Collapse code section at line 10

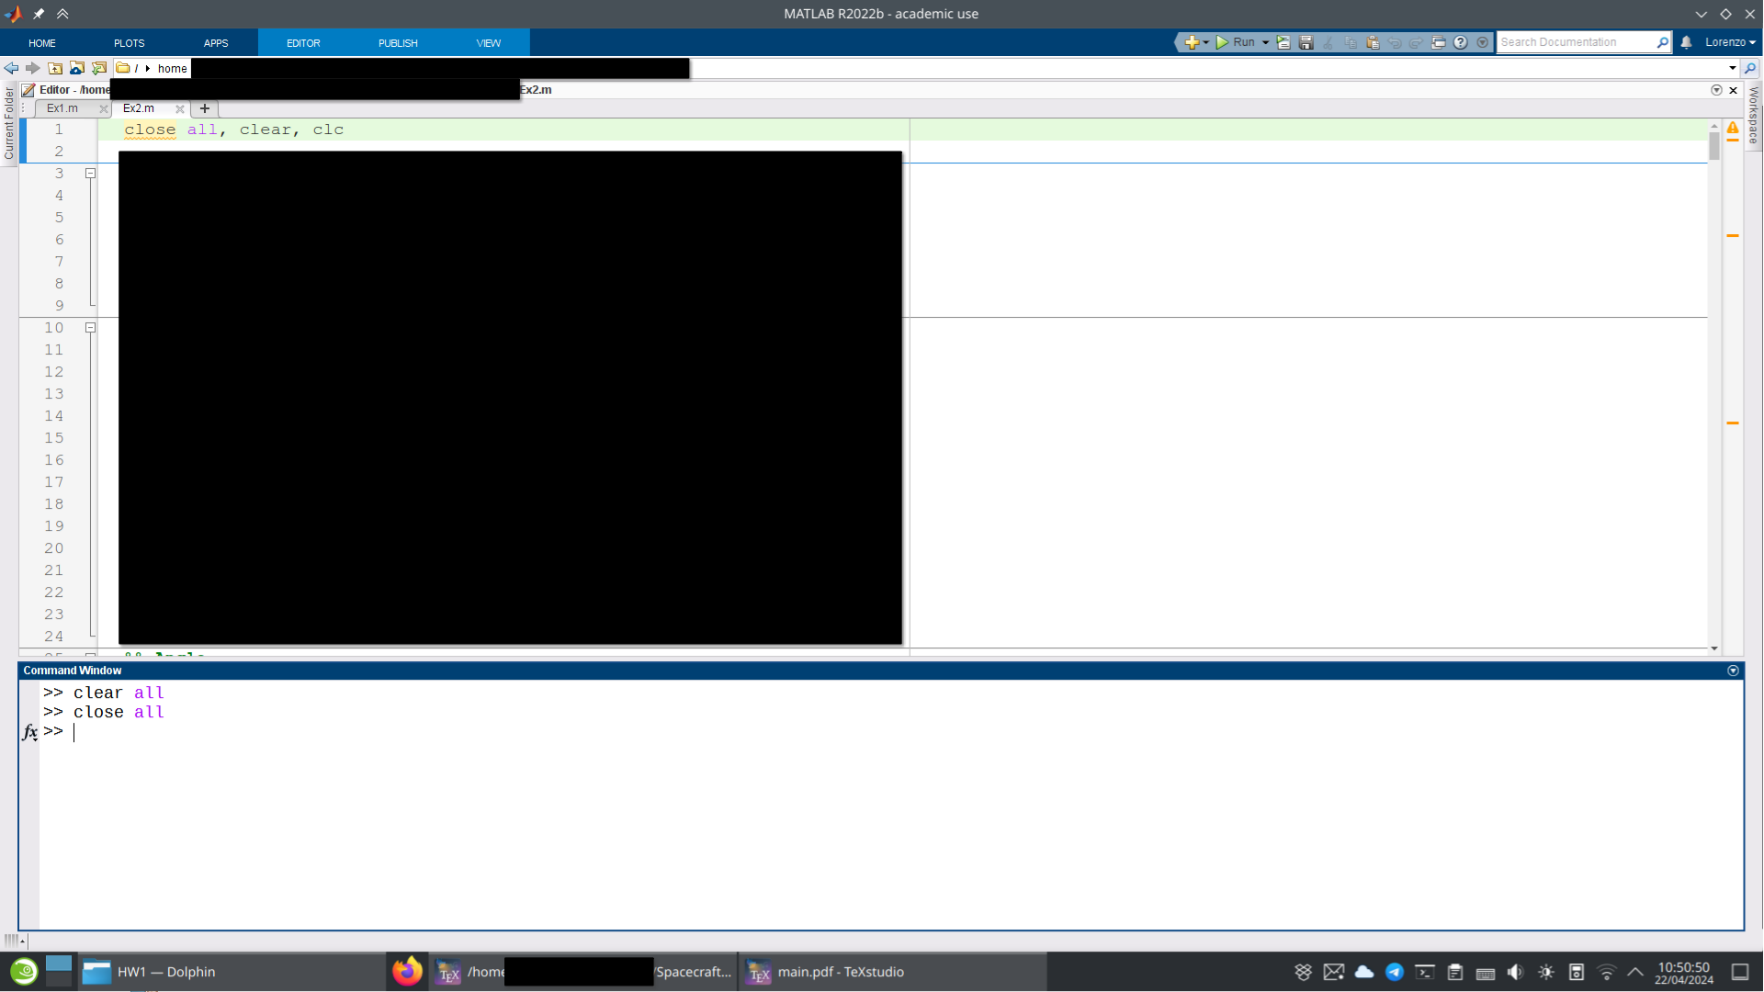(x=90, y=328)
